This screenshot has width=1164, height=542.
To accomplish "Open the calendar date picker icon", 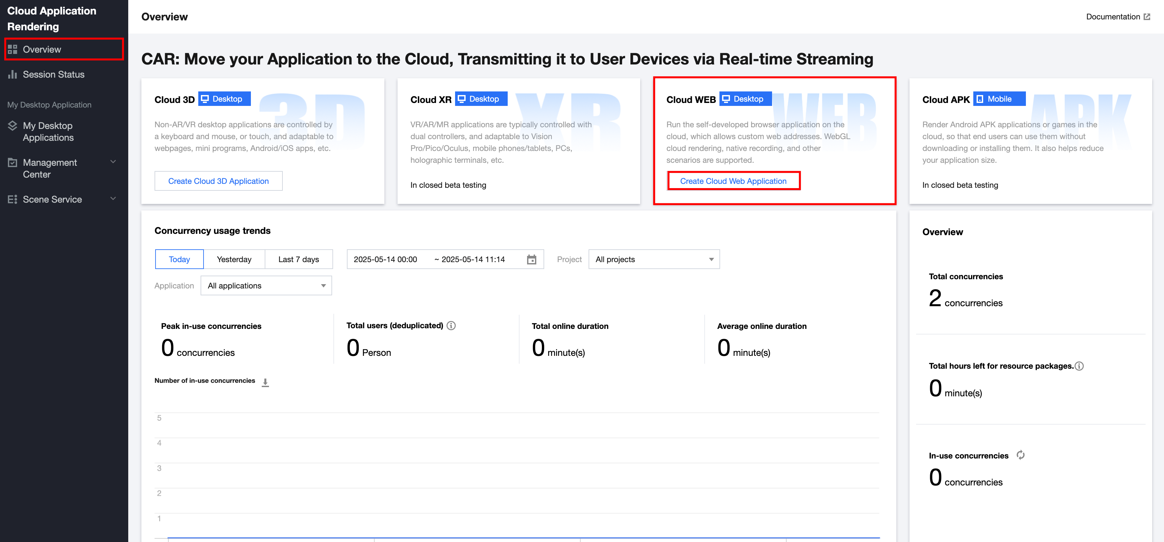I will tap(531, 259).
